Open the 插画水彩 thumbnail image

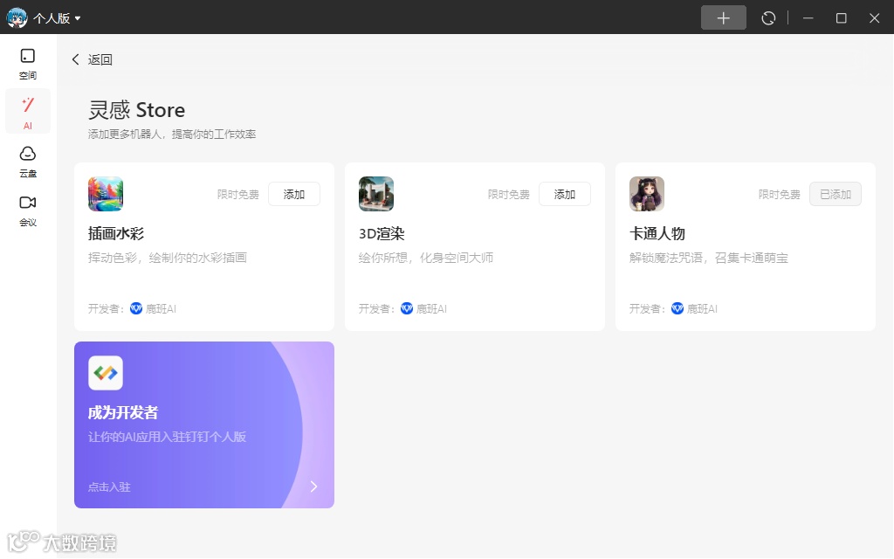tap(106, 194)
